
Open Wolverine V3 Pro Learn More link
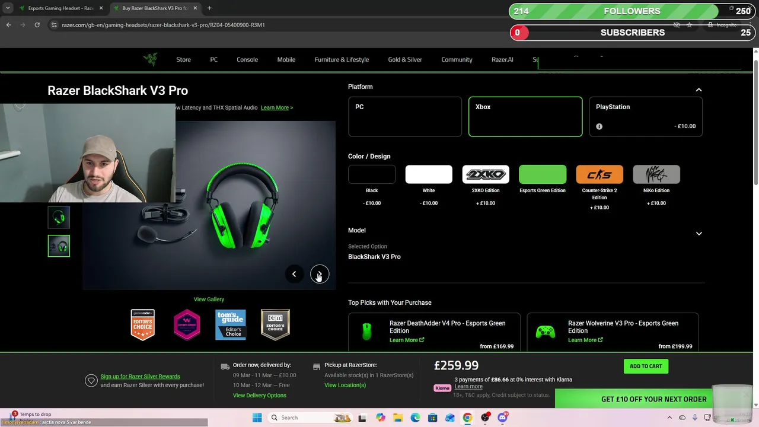(585, 340)
